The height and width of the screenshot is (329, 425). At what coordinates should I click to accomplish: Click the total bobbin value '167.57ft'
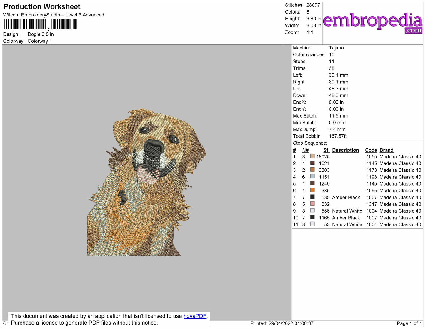tap(338, 136)
